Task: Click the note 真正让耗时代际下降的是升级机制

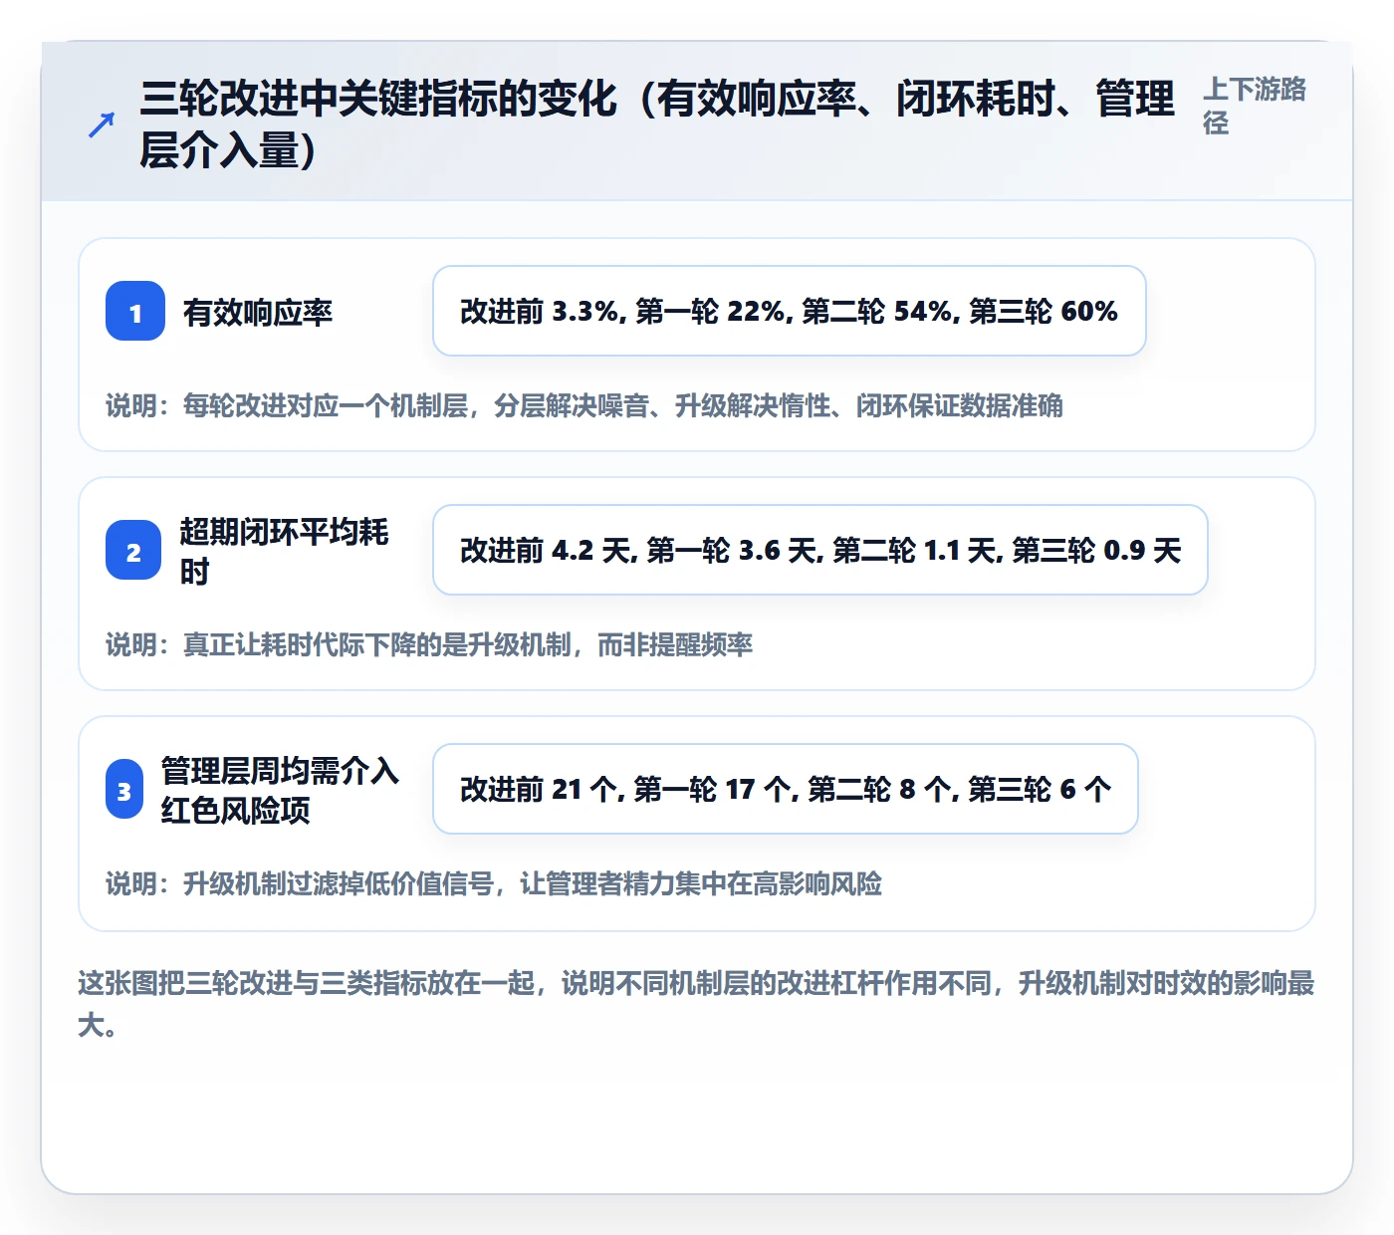Action: [429, 644]
